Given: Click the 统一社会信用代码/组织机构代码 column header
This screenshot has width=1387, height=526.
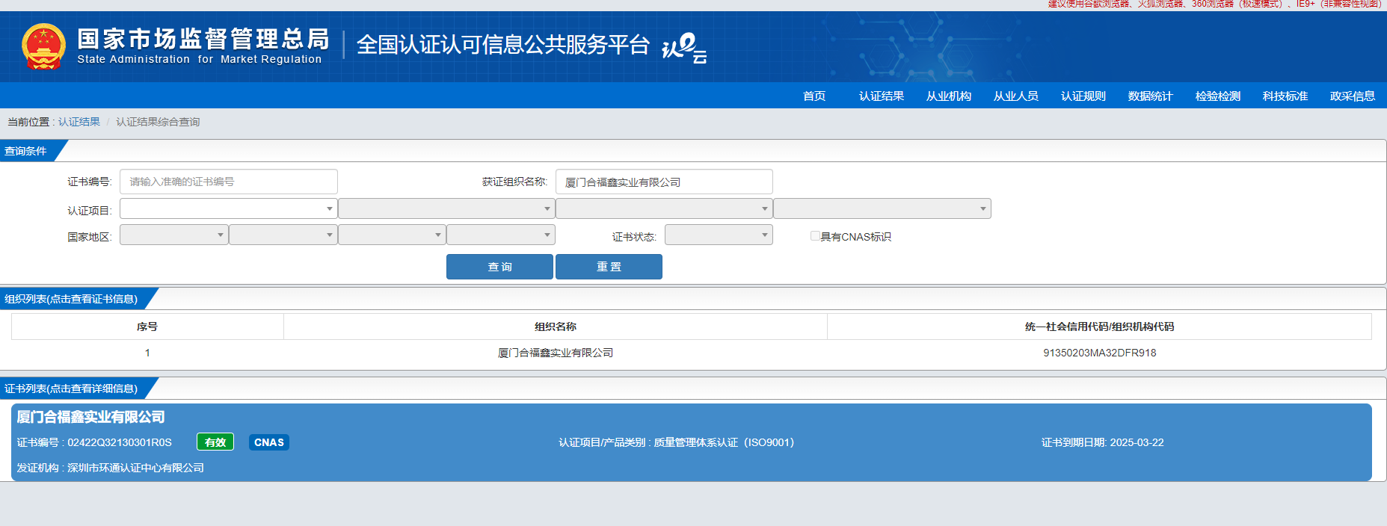Looking at the screenshot, I should click(1100, 327).
